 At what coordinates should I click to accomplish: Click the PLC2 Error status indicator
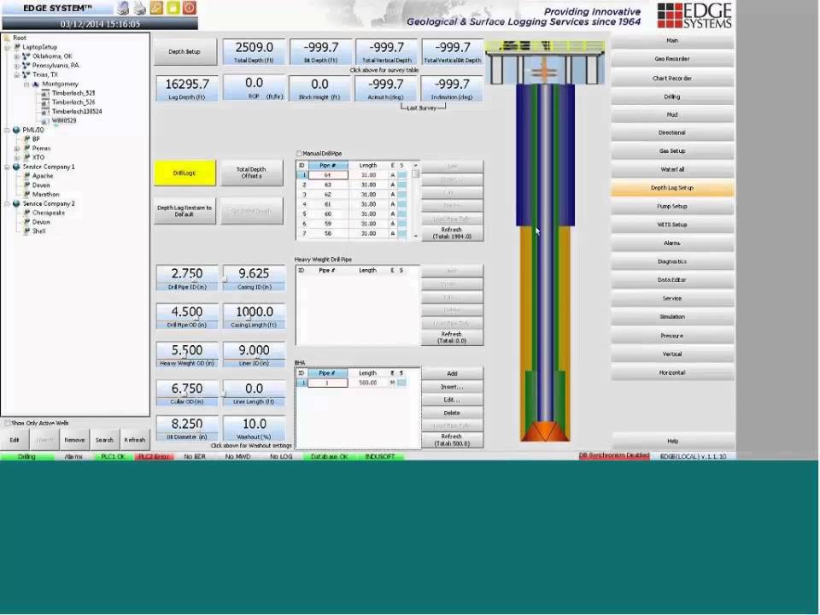pyautogui.click(x=154, y=457)
